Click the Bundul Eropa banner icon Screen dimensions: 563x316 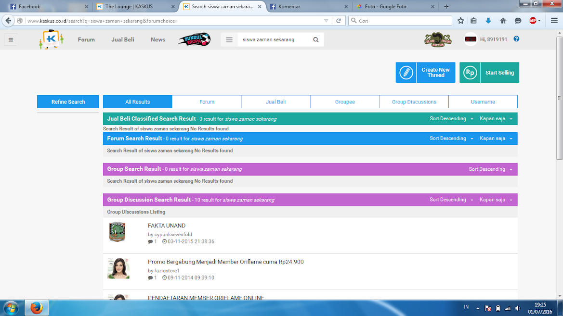click(194, 39)
